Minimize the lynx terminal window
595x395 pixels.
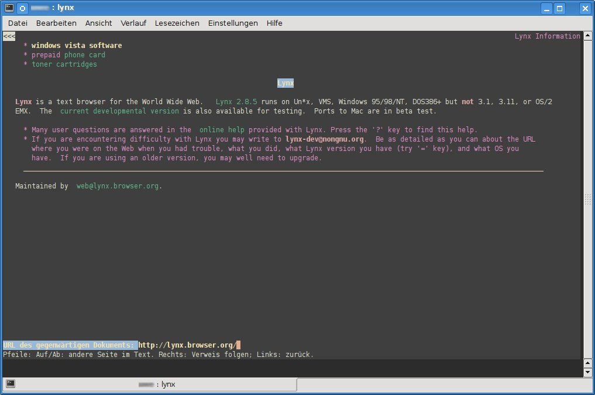[546, 8]
